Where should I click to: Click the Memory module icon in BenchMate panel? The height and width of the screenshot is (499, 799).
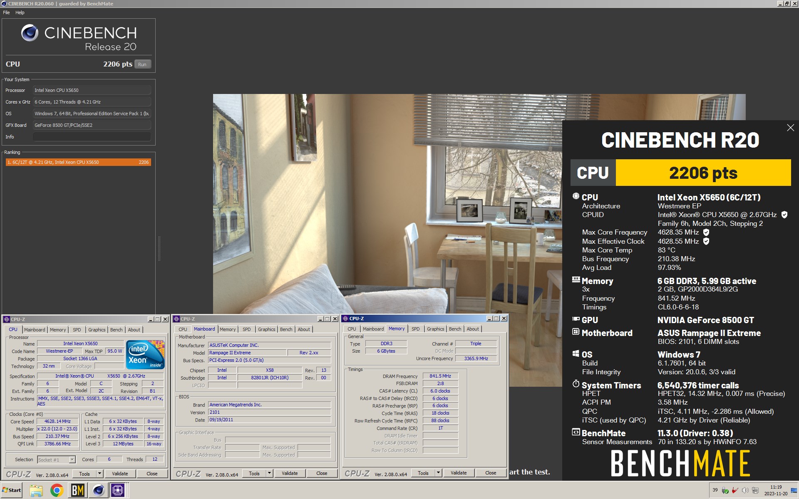point(576,280)
